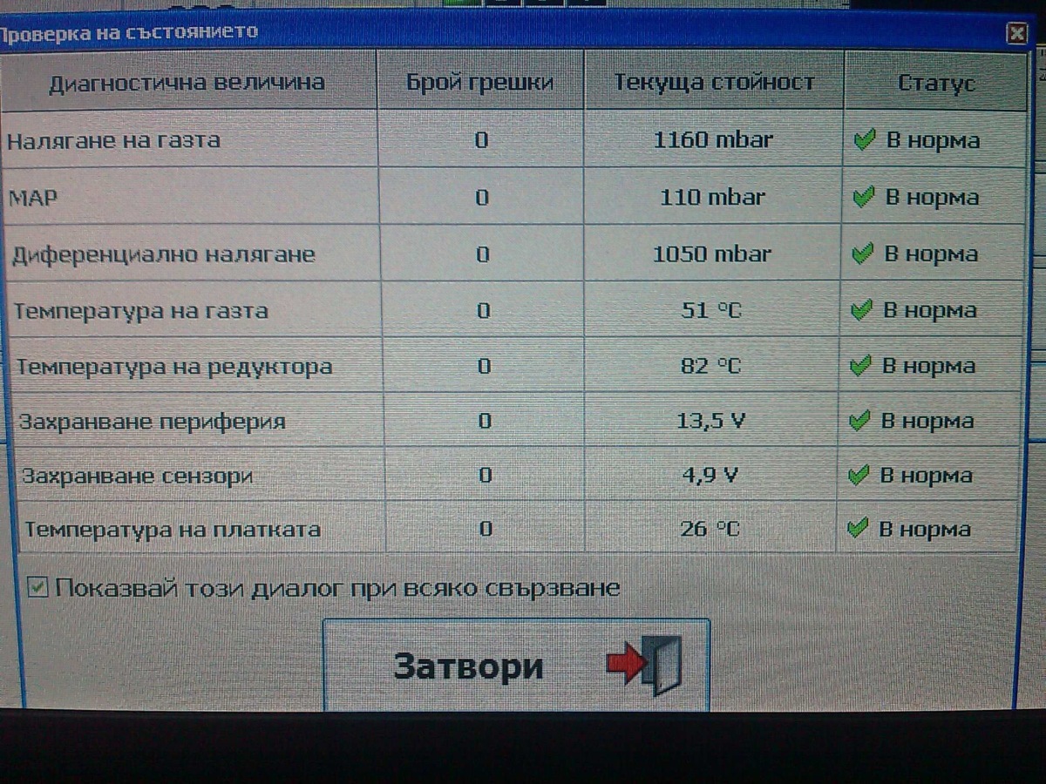Select the 1160 mbar value cell

(713, 139)
